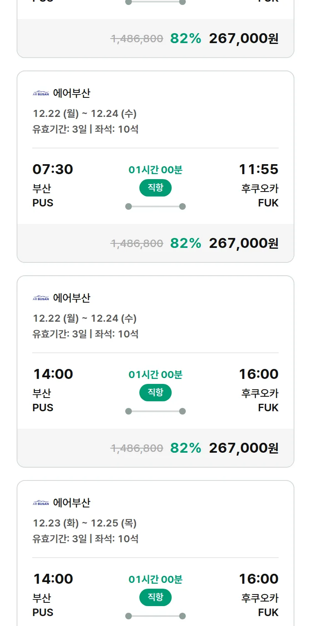
Task: Select the 12.23 (화) ~ 12.25 (목) date range
Action: pos(85,523)
